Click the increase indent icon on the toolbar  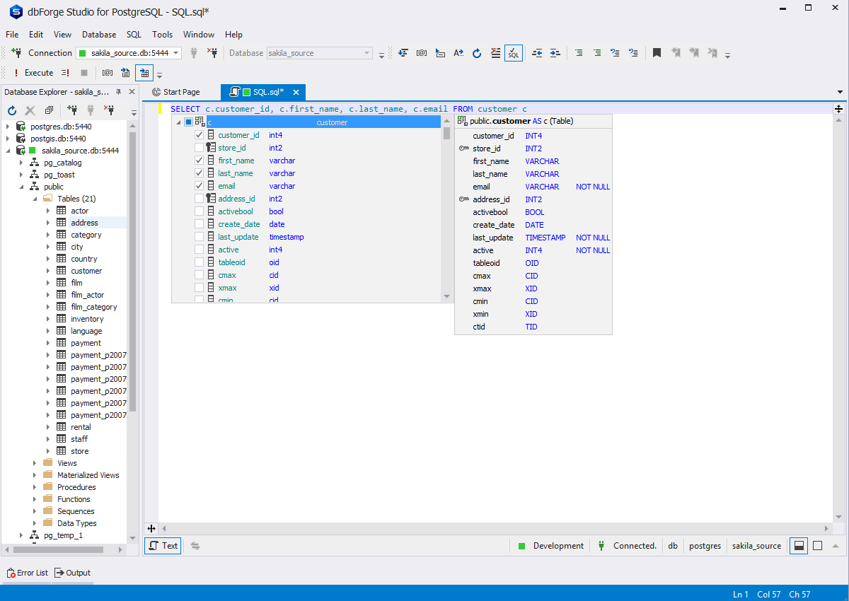[x=555, y=53]
